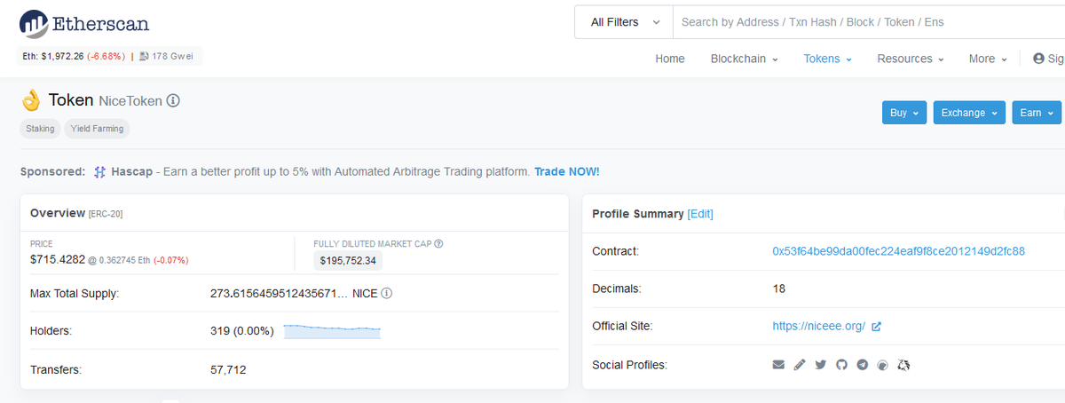This screenshot has height=403, width=1065.
Task: Click the gas pump Gwei icon
Action: 144,57
